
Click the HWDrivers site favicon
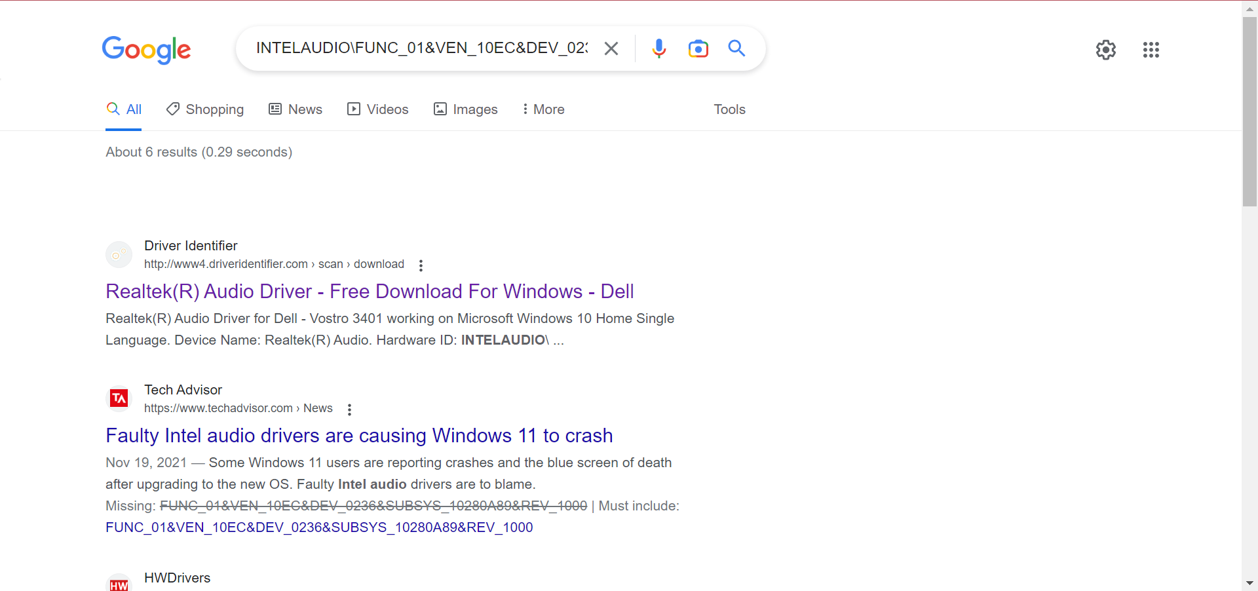click(x=119, y=583)
